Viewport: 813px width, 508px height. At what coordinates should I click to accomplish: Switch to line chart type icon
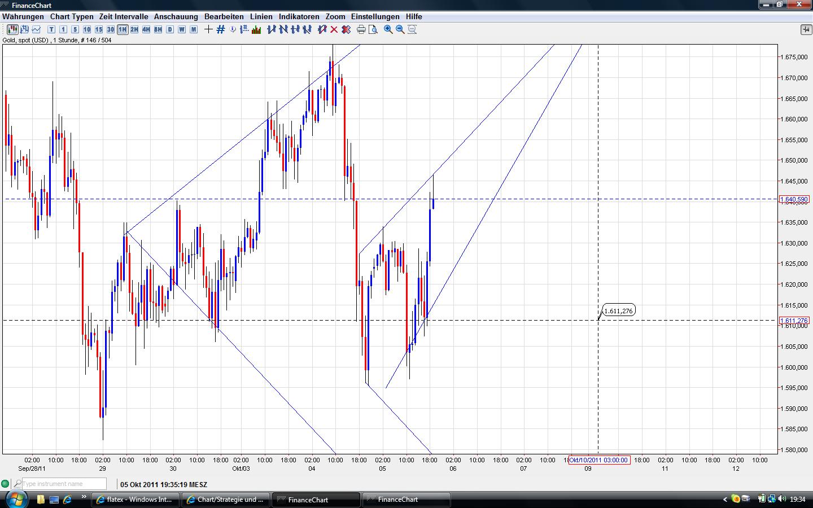click(37, 29)
